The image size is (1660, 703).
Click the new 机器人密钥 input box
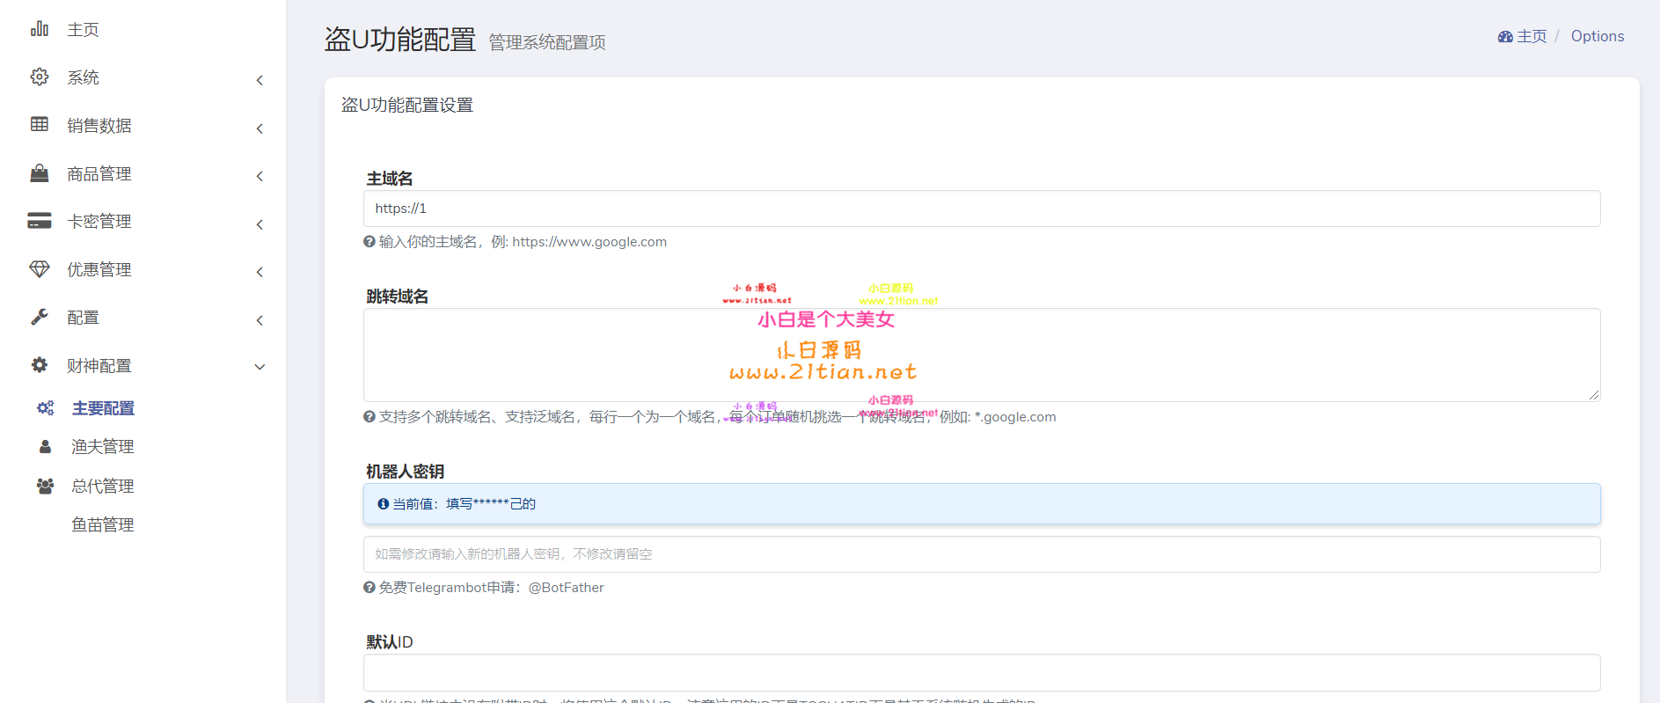(981, 554)
